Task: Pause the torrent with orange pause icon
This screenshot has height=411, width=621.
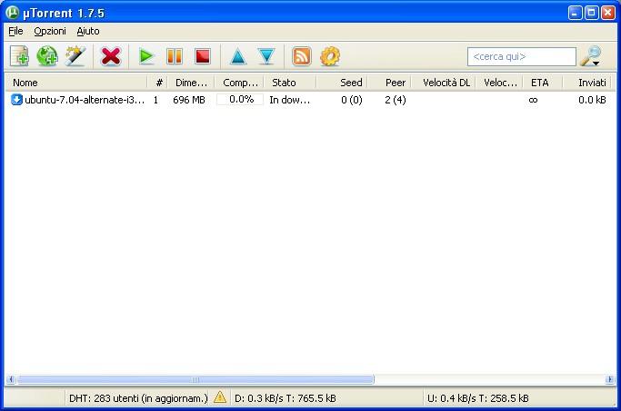Action: 174,56
